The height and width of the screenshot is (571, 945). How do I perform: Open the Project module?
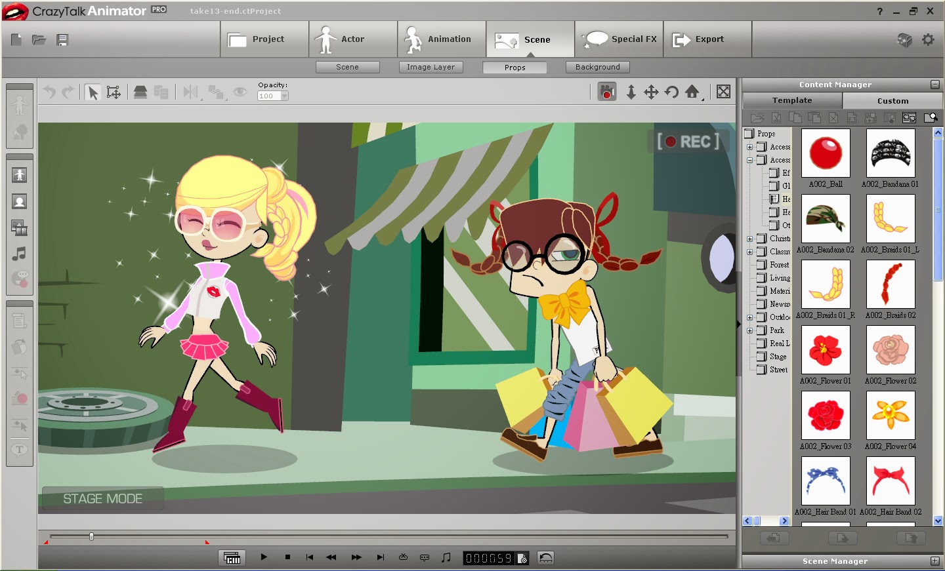click(264, 39)
